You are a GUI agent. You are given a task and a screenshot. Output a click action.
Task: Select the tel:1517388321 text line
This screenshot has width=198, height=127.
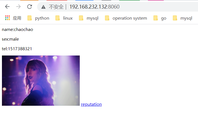[17, 49]
